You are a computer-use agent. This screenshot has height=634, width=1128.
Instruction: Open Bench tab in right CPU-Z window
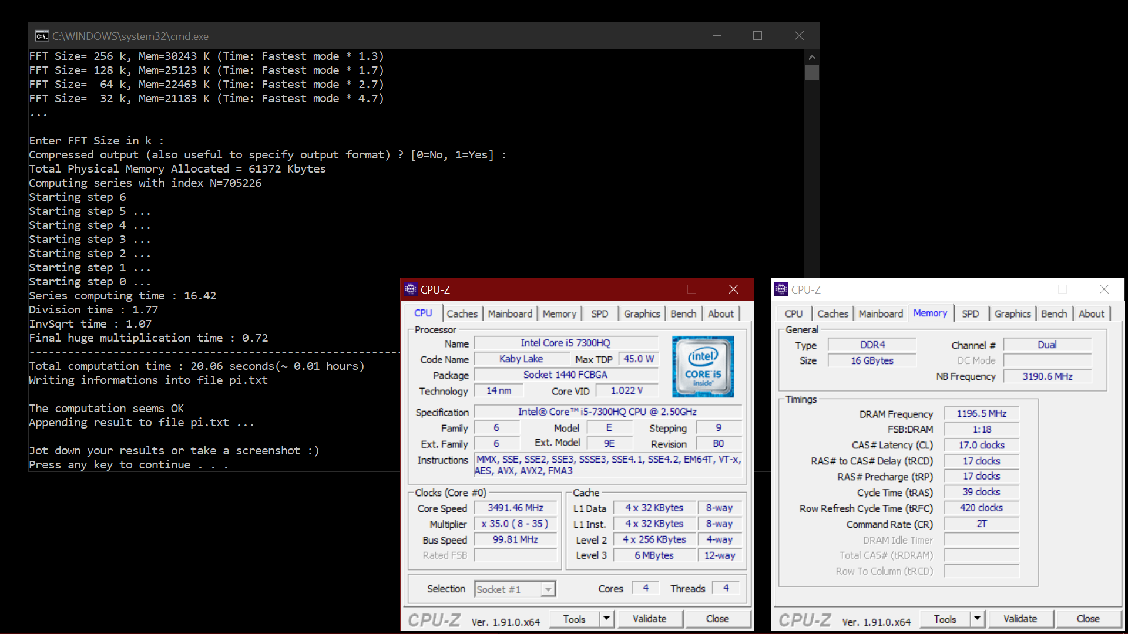pos(1054,313)
